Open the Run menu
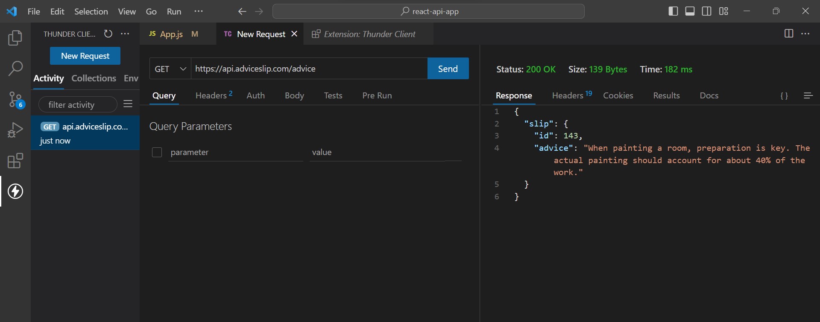820x322 pixels. click(174, 11)
